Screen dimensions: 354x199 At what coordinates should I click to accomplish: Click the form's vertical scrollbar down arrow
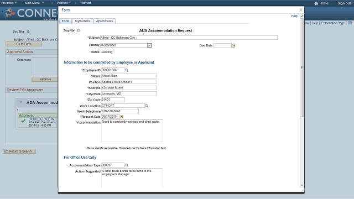click(302, 186)
